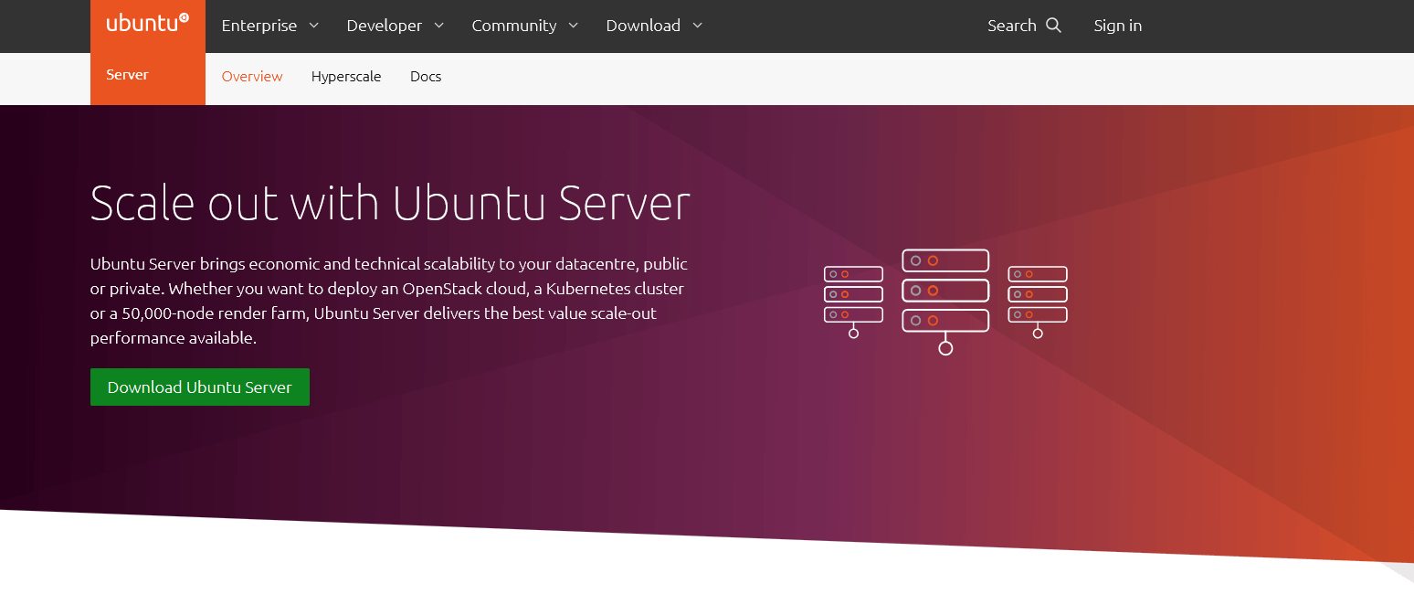This screenshot has height=615, width=1414.
Task: Open the Community dropdown menu
Action: [x=525, y=26]
